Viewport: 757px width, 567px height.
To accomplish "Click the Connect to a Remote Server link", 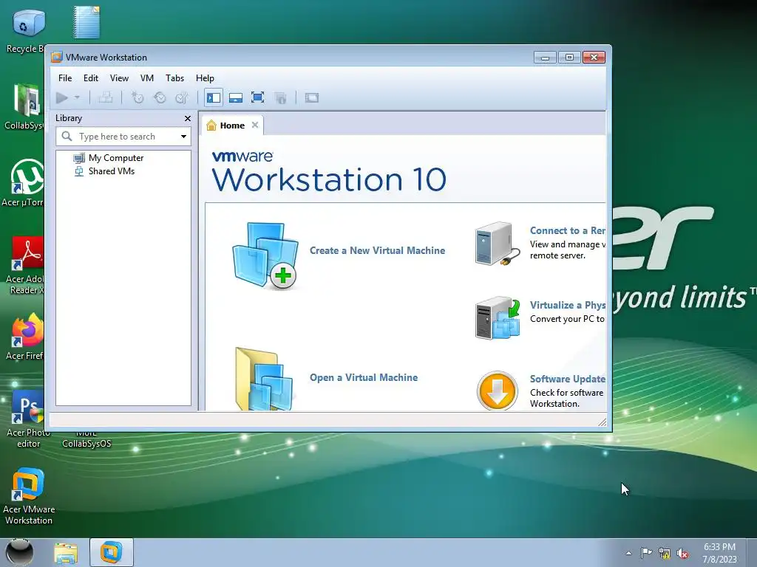I will click(x=568, y=230).
